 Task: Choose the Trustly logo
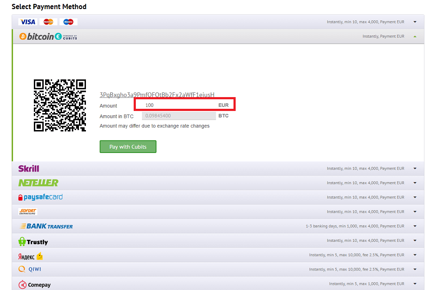pos(33,241)
